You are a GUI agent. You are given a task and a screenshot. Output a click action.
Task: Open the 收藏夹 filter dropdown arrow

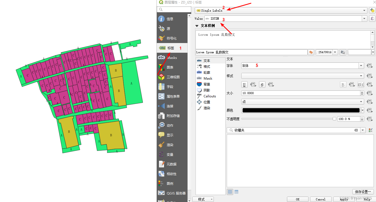point(363,130)
